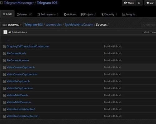The image size is (156, 124).
Task: Click file icon beside OngoingCallThreadLocalContext.mm
Action: 4,47
